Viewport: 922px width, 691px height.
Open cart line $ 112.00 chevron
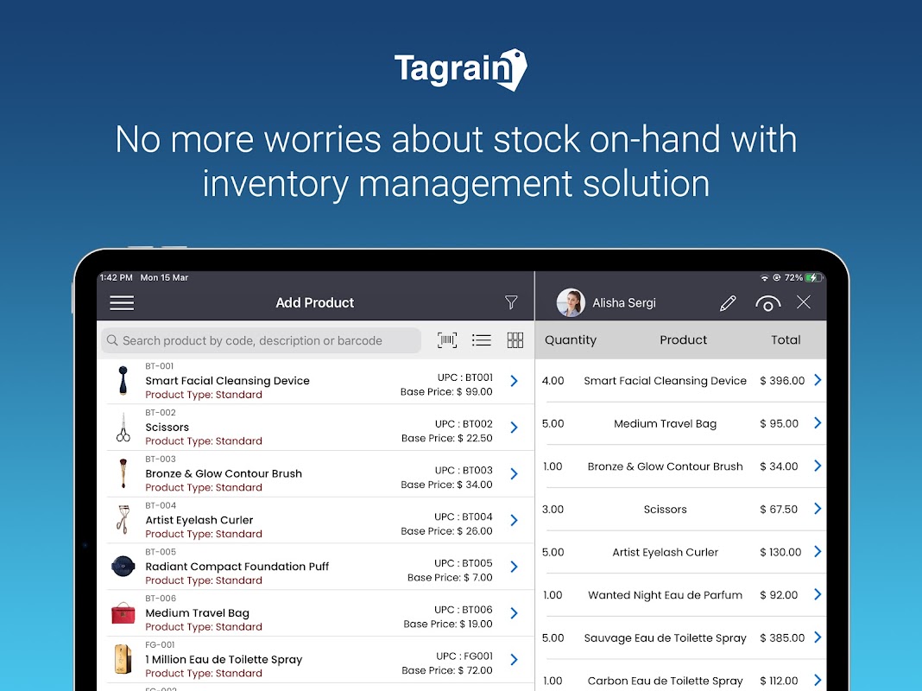818,681
